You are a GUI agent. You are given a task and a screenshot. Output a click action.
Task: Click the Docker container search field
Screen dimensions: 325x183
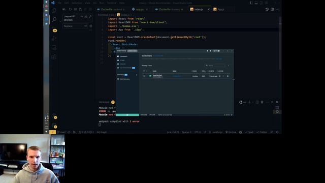(x=215, y=66)
